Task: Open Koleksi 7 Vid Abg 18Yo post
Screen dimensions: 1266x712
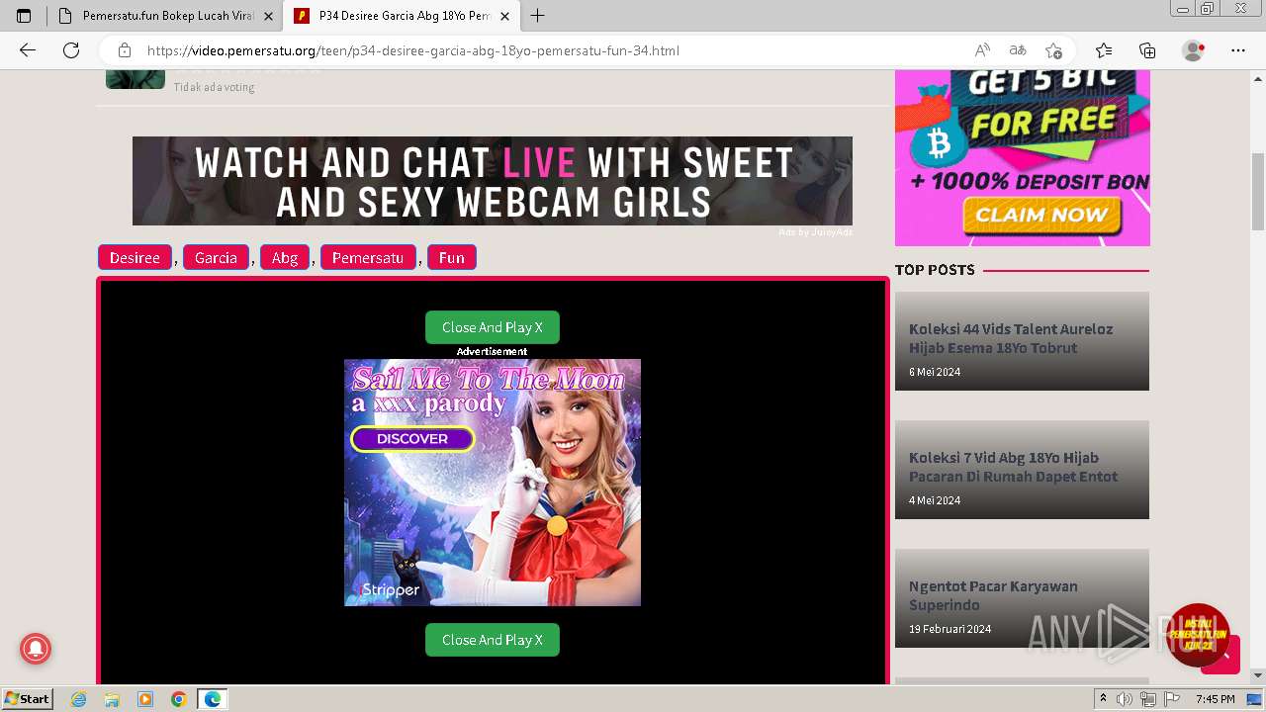Action: tap(1022, 470)
